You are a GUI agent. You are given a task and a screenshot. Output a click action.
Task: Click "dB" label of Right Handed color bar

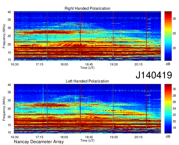168,64
